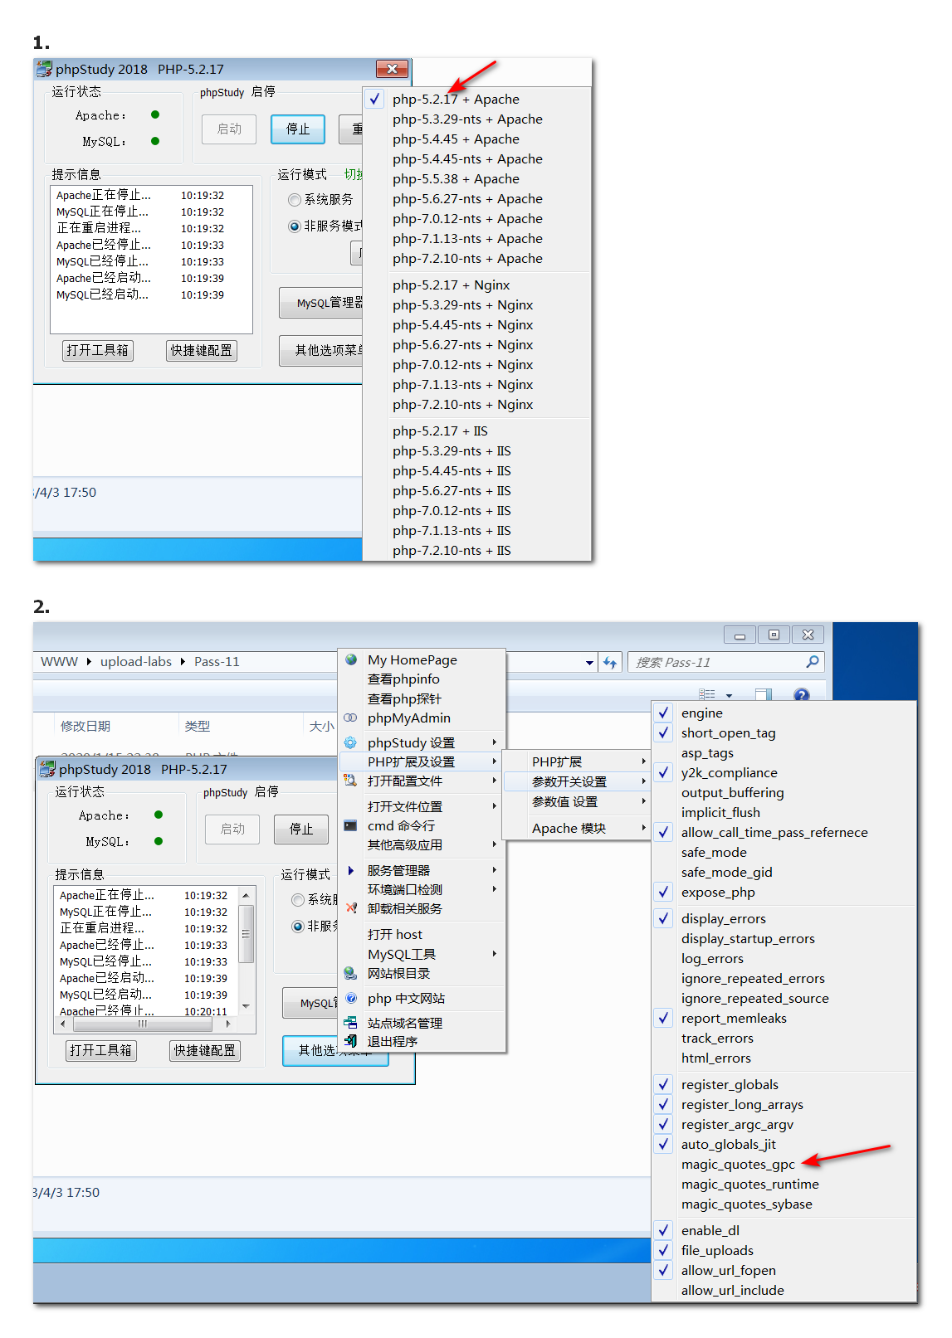
Task: Select php-7.2.10-nts + Nginx version
Action: coord(462,405)
